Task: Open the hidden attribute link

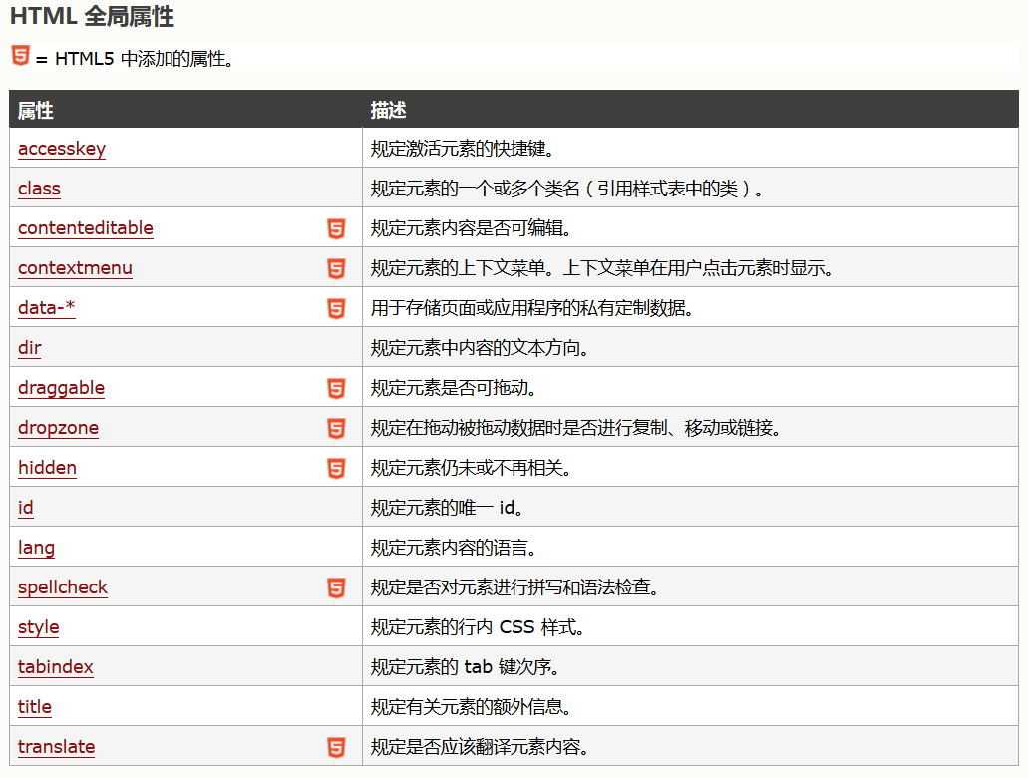Action: coord(47,468)
